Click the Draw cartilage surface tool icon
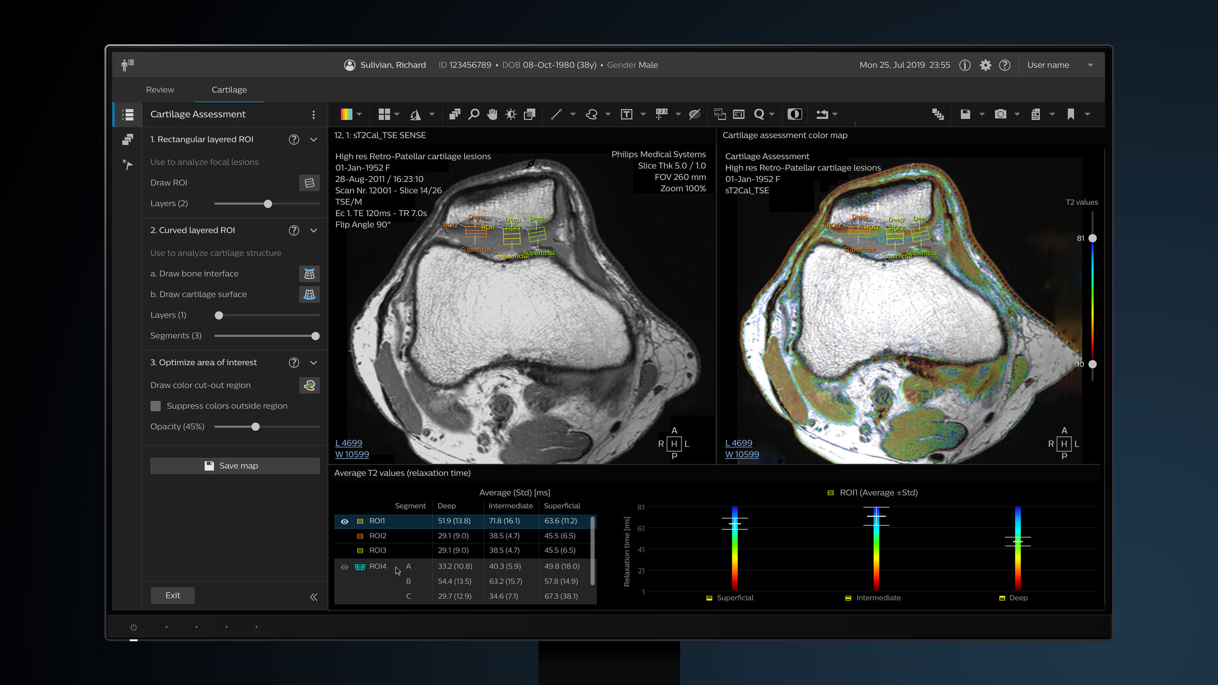The height and width of the screenshot is (685, 1218). click(x=309, y=294)
